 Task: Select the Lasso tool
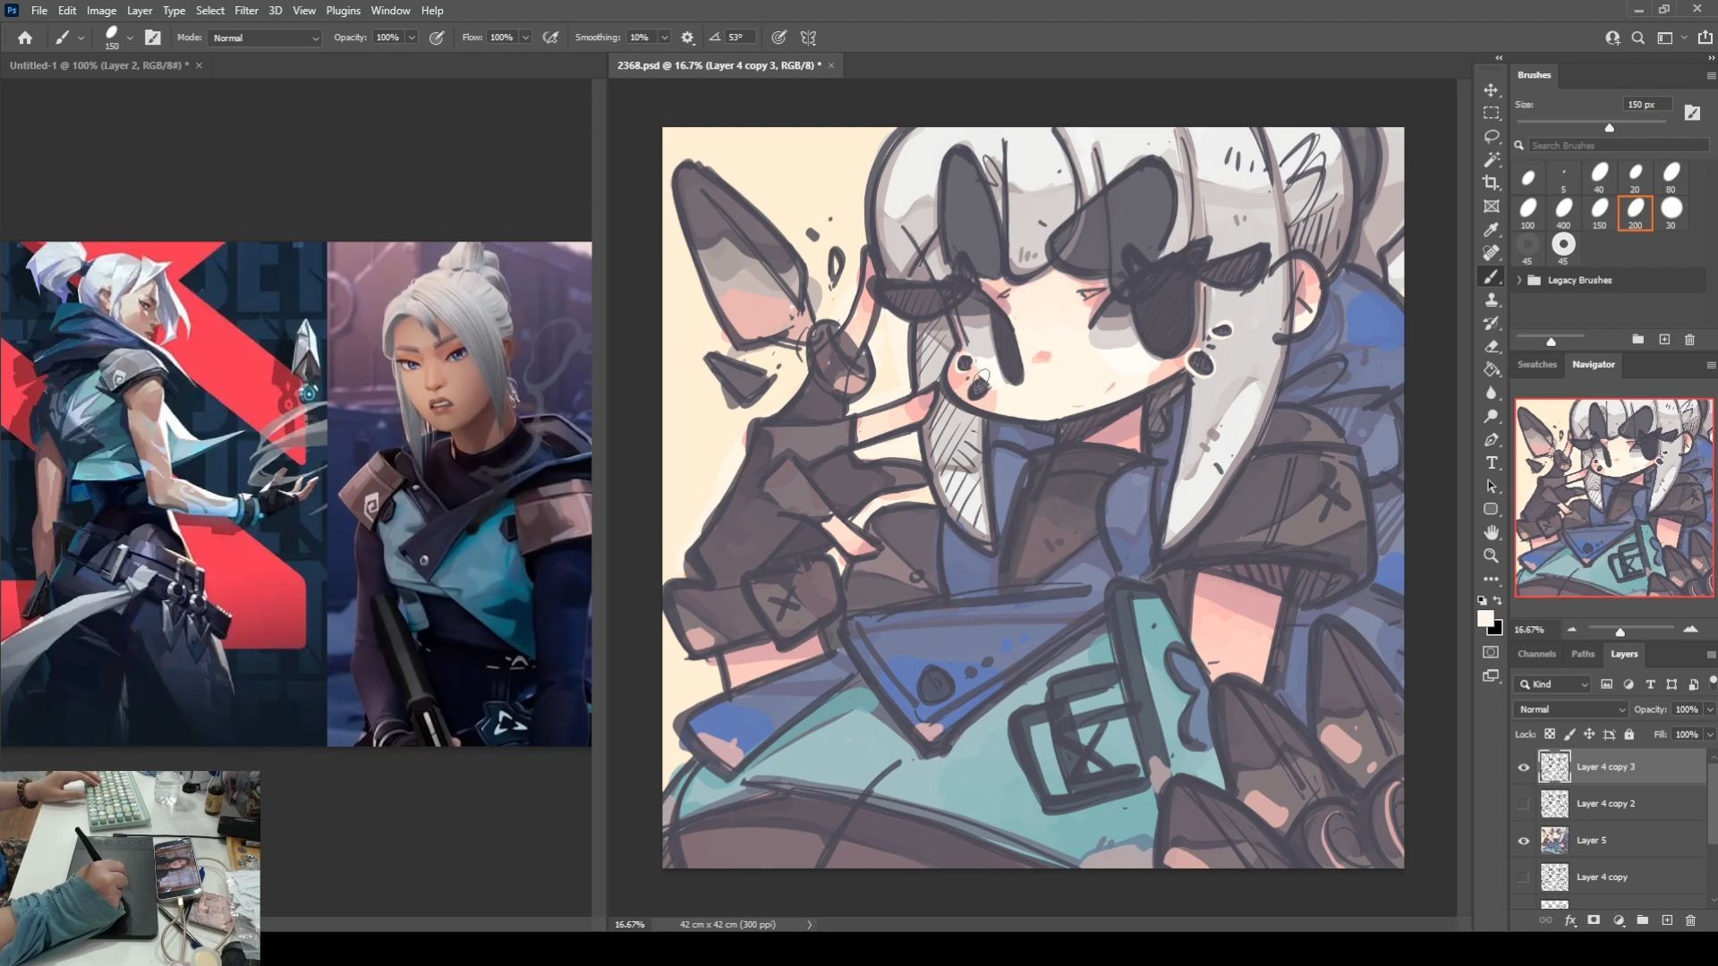[1491, 137]
